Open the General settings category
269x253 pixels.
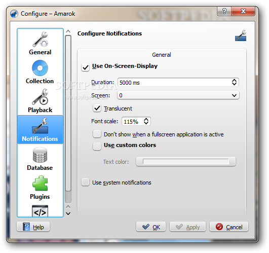click(x=40, y=43)
